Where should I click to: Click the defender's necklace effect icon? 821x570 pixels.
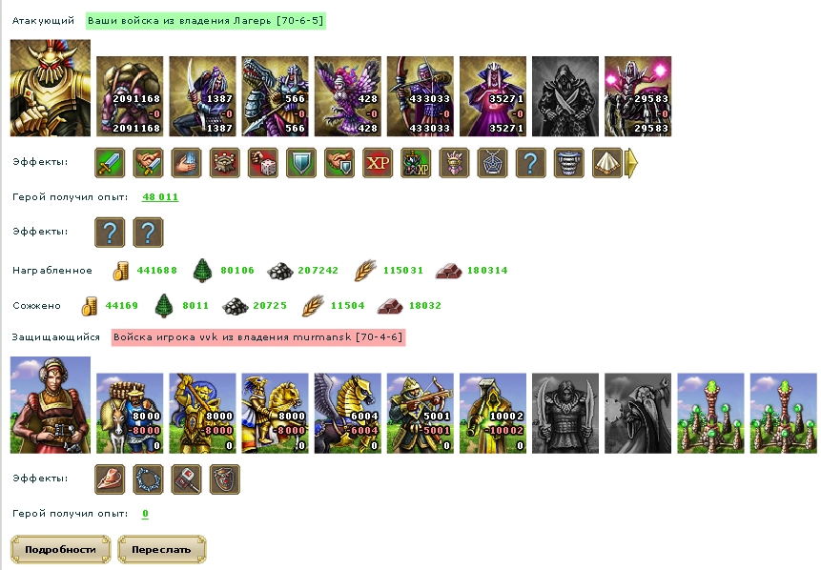(148, 478)
